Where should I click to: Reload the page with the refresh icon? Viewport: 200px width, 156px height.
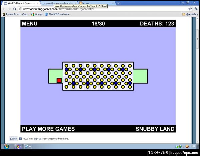point(15,9)
